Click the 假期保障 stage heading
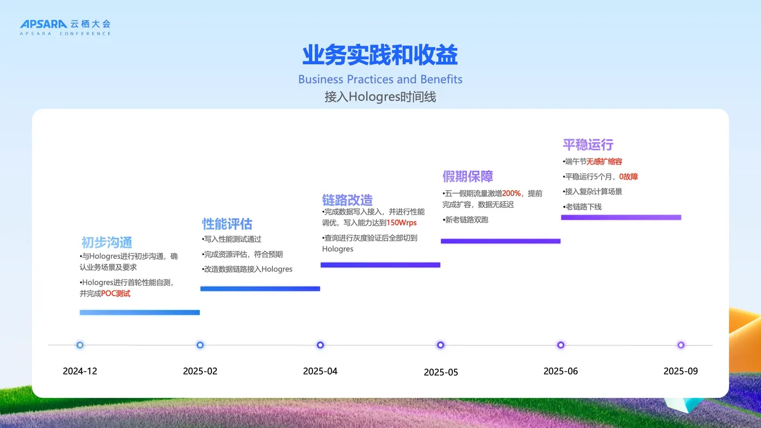This screenshot has height=428, width=761. (x=467, y=177)
